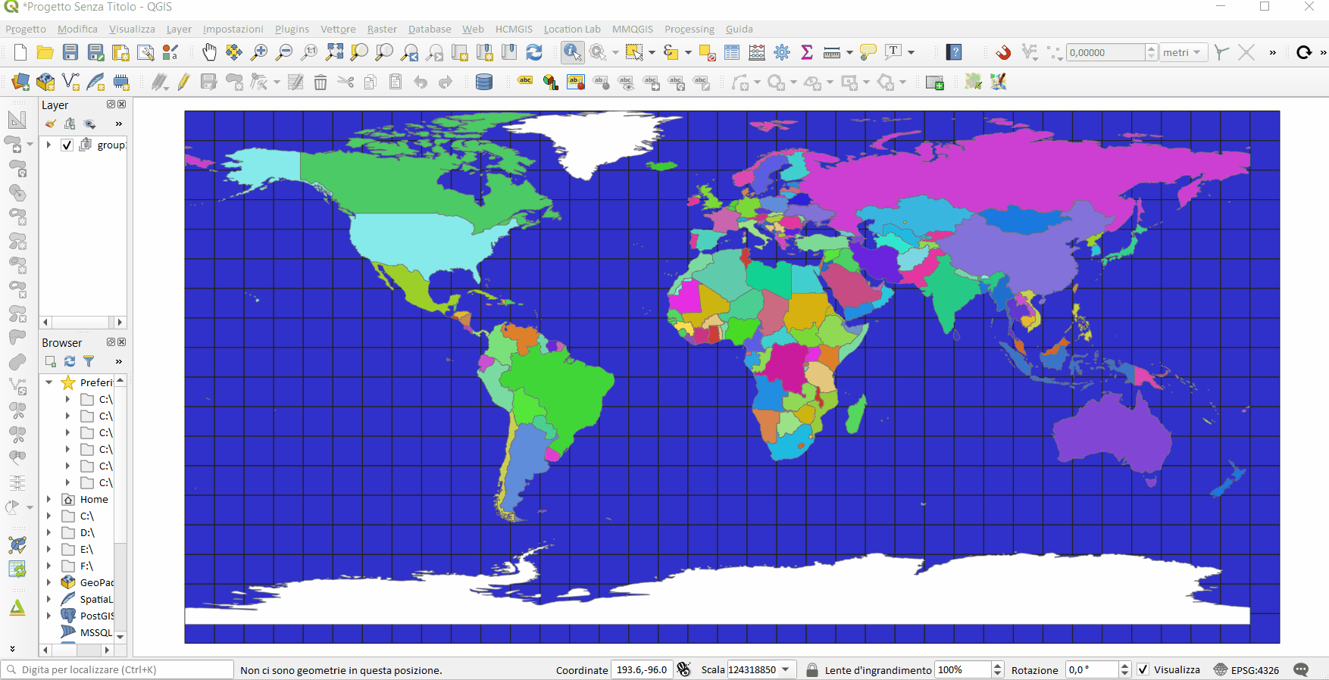Activate the Identify Features tool
1329x680 pixels.
[572, 52]
